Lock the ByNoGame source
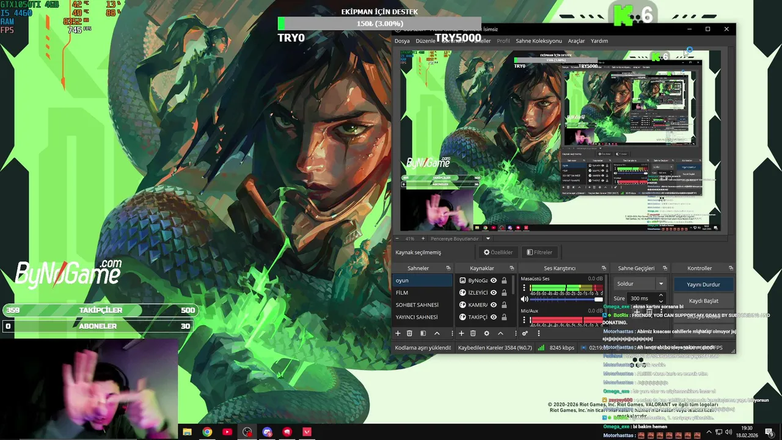 click(504, 280)
